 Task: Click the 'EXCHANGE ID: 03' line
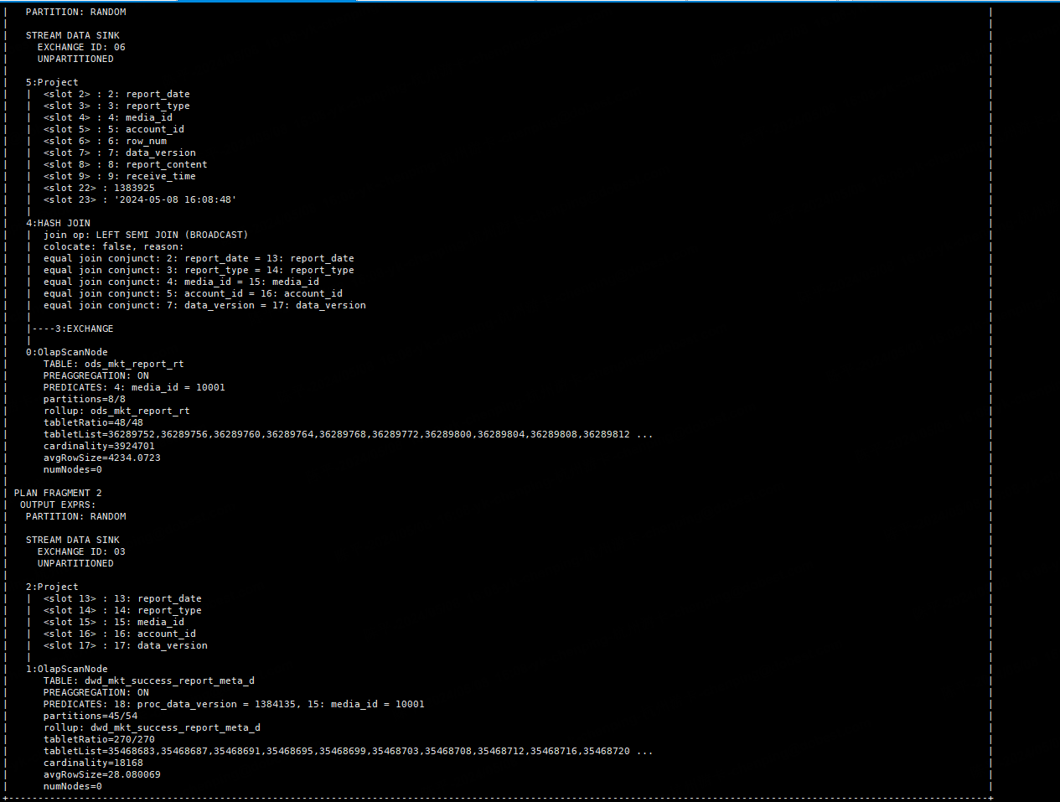point(81,551)
